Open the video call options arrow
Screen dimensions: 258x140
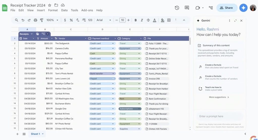pyautogui.click(x=203, y=8)
